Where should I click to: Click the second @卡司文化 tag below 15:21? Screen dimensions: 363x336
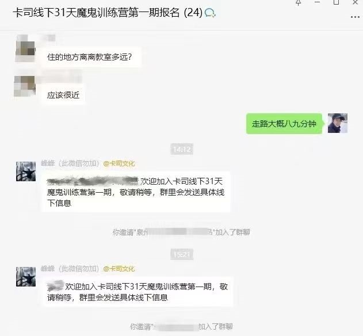(119, 269)
